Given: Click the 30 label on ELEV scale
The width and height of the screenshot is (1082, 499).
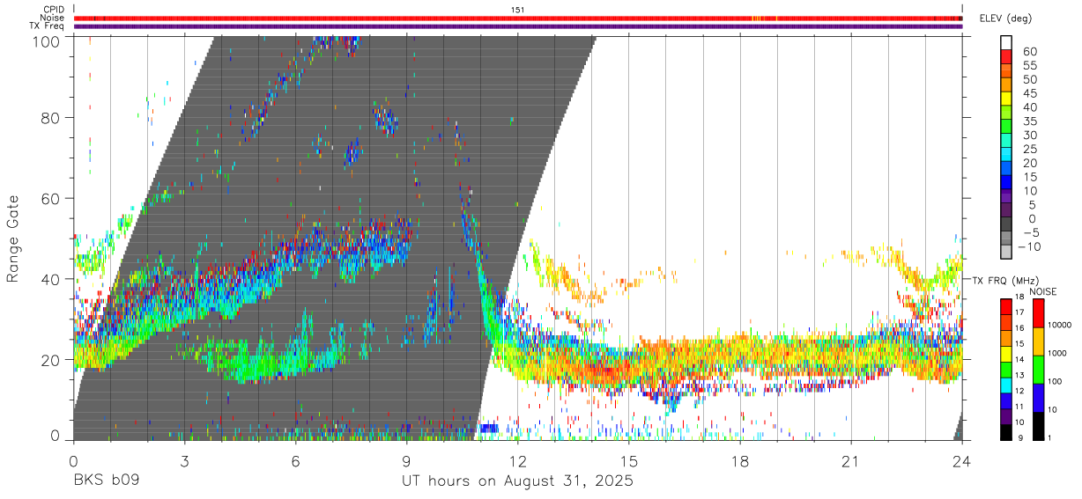Looking at the screenshot, I should pyautogui.click(x=1028, y=135).
